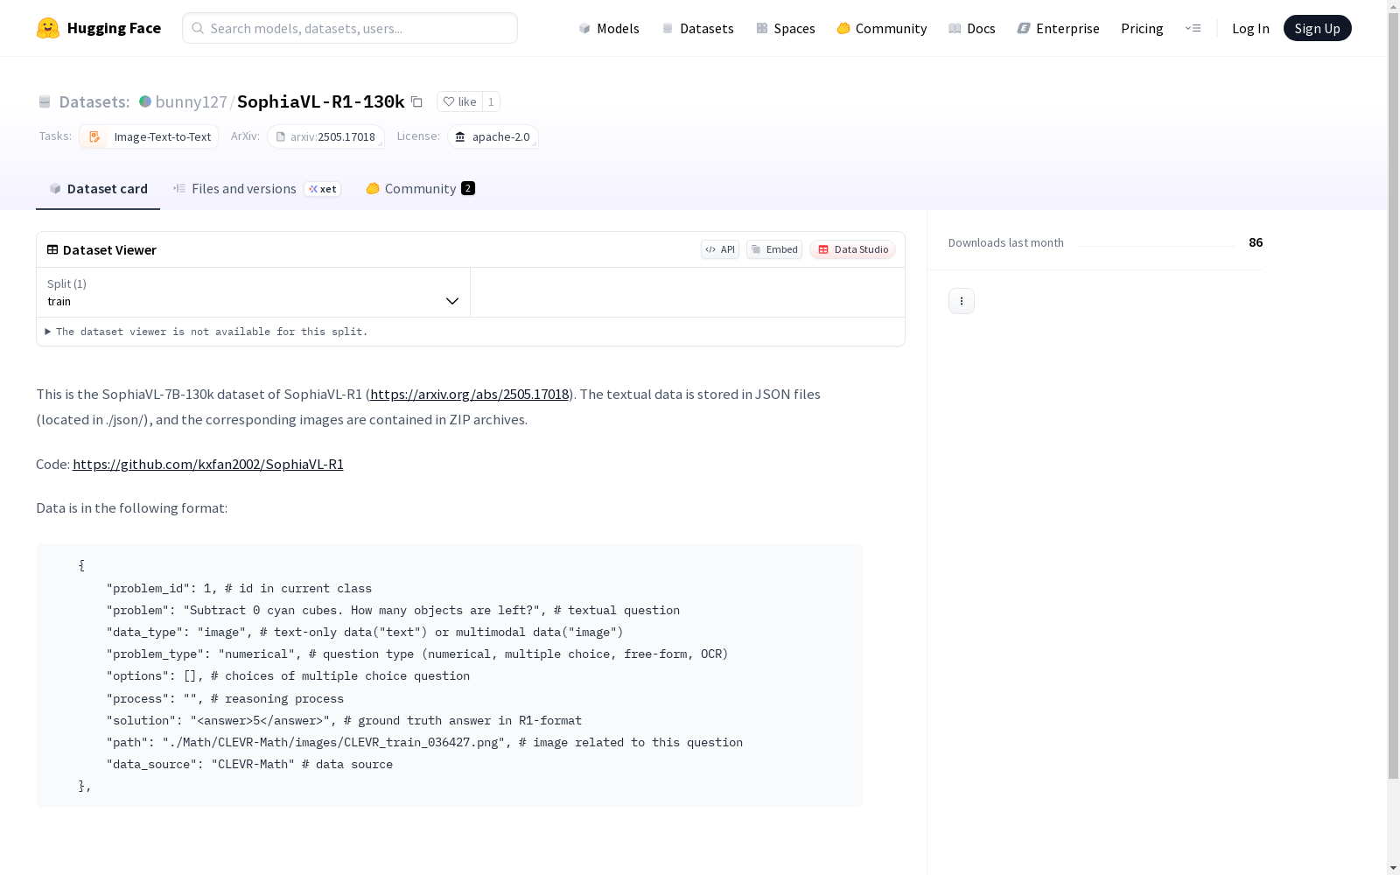
Task: Open Enterprise in the navigation bar
Action: pyautogui.click(x=1059, y=28)
